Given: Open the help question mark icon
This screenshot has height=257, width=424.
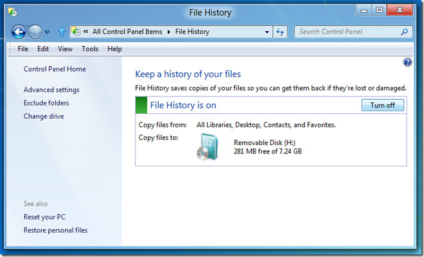Looking at the screenshot, I should pos(407,62).
